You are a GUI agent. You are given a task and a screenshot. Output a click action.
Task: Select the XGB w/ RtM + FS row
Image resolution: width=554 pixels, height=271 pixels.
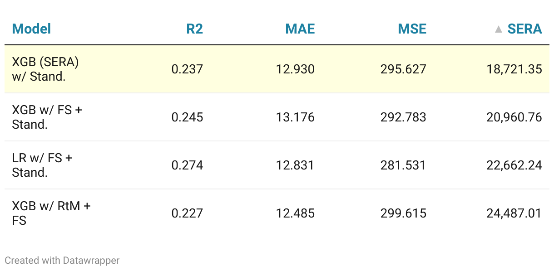(277, 213)
